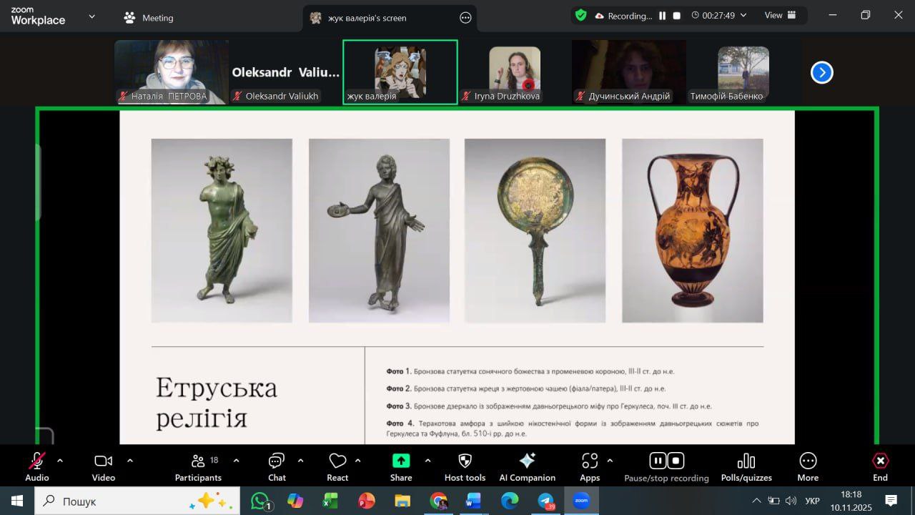Open the Apps menu icon

[x=590, y=466]
